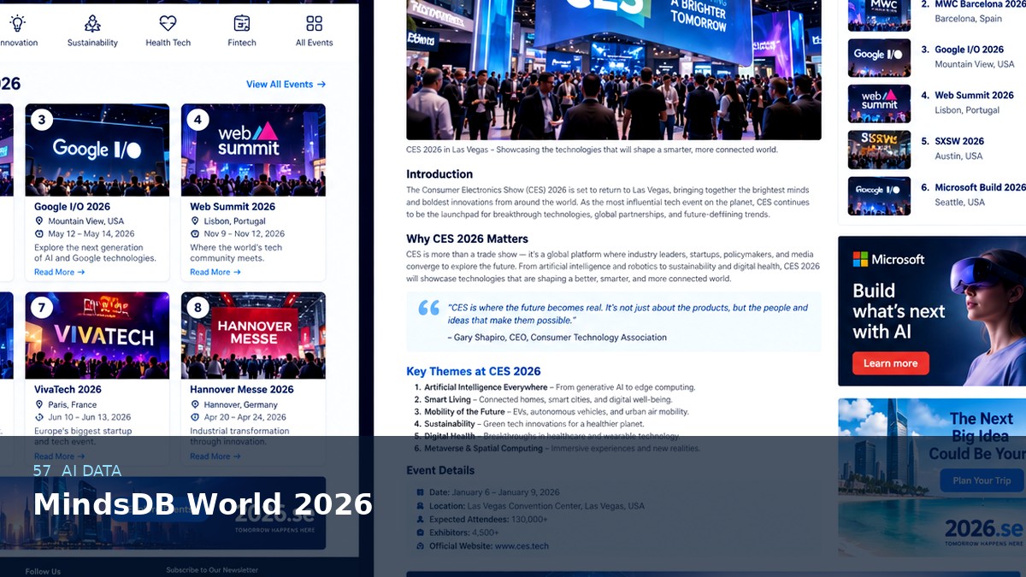1026x577 pixels.
Task: Click the CES 2026 hero image in the article
Action: pos(614,70)
